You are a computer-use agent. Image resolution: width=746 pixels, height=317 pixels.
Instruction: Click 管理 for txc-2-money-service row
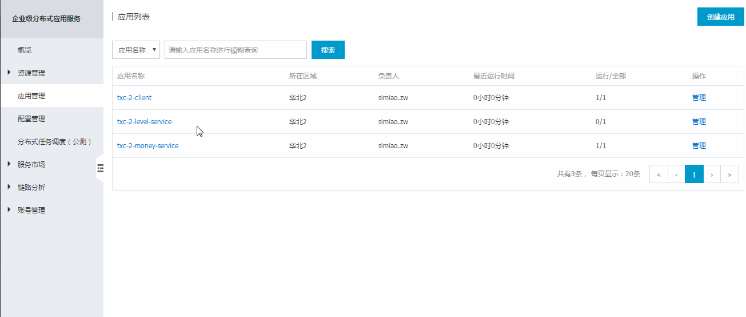click(x=699, y=145)
